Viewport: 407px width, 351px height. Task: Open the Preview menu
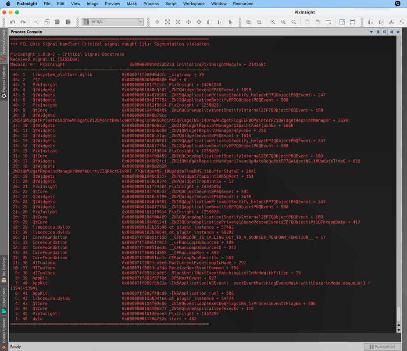point(112,4)
